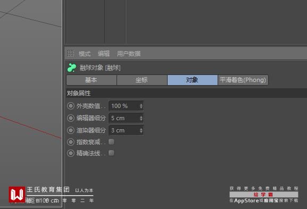Open the 编辑 menu
The height and width of the screenshot is (209, 307).
104,53
